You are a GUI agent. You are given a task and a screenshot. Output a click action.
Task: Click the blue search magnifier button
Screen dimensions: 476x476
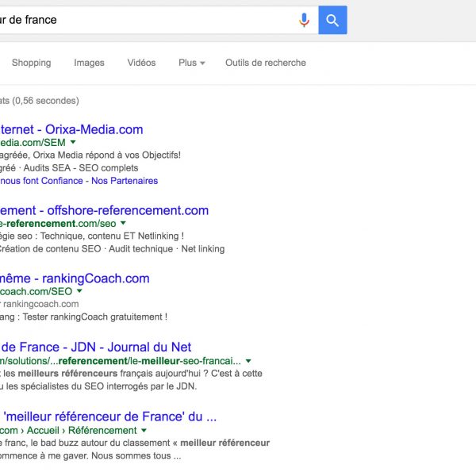[332, 20]
